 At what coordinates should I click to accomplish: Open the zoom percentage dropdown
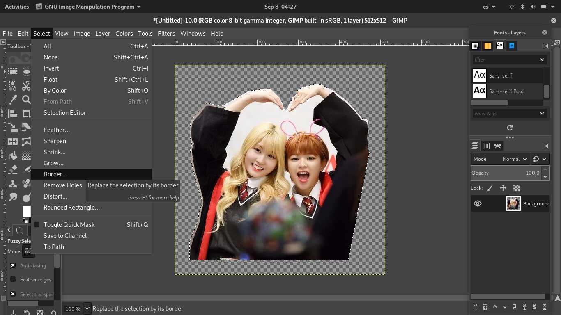pos(87,308)
